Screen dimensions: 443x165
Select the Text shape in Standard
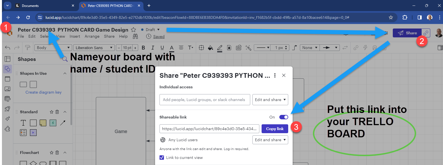coord(23,123)
